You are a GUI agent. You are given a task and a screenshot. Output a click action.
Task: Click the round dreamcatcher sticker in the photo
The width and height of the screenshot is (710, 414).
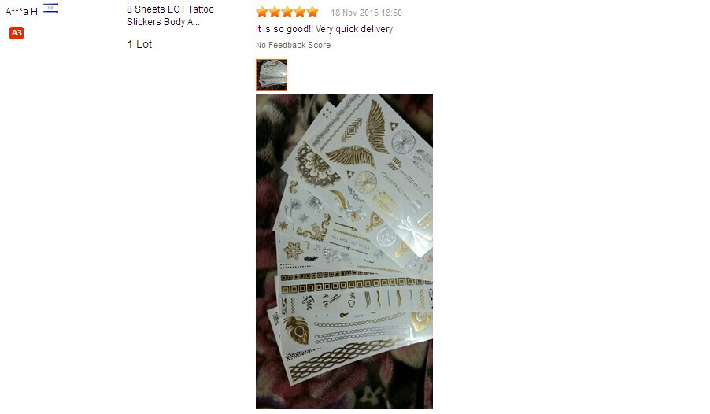pos(403,142)
